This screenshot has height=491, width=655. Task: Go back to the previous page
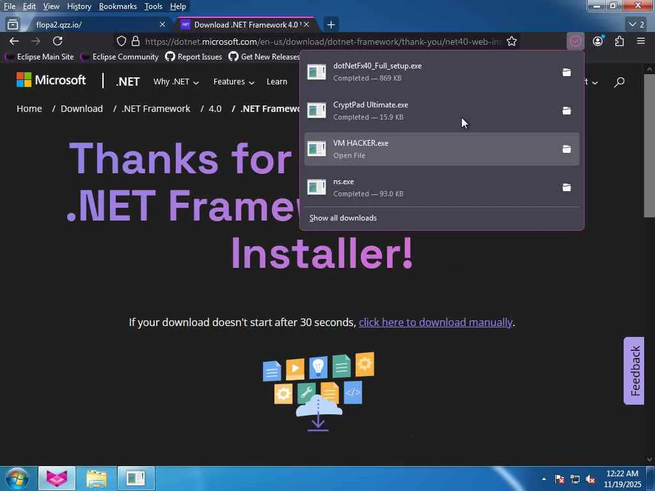coord(14,41)
